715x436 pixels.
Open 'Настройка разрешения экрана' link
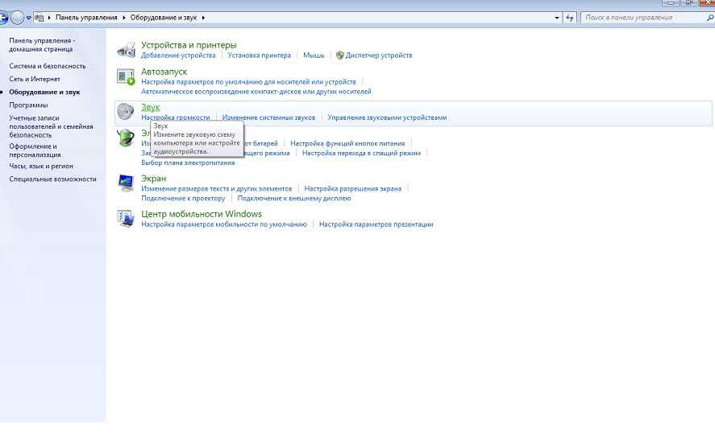352,188
